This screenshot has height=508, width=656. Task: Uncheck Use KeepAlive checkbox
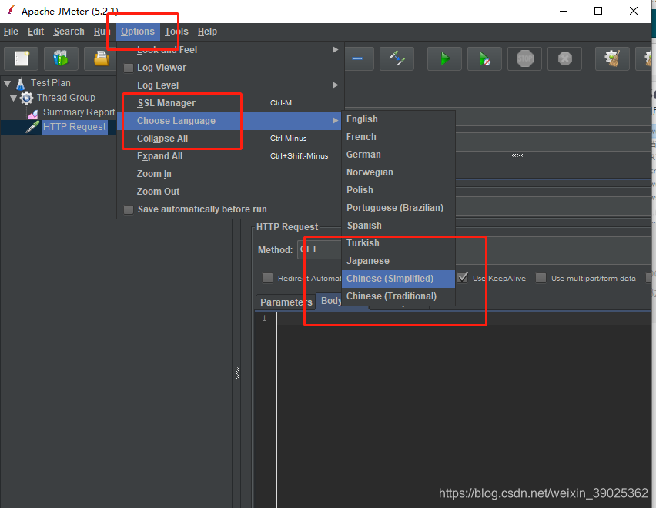tap(463, 278)
